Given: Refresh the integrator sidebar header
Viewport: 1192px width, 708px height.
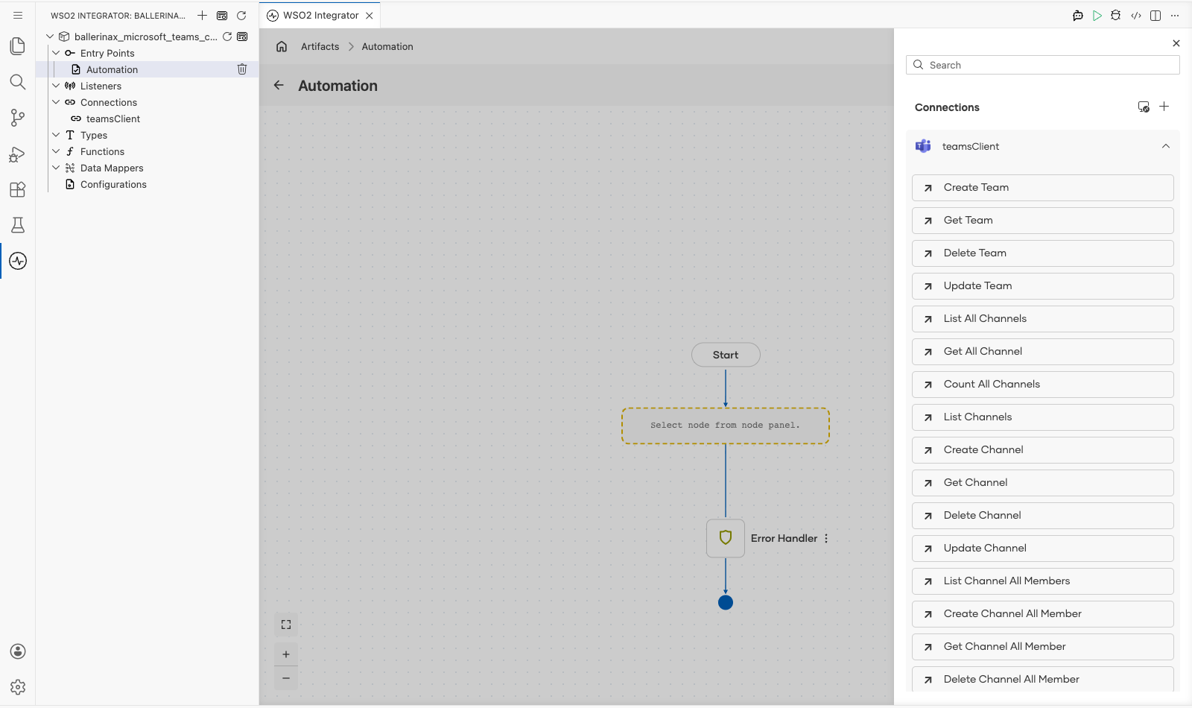Looking at the screenshot, I should point(241,15).
